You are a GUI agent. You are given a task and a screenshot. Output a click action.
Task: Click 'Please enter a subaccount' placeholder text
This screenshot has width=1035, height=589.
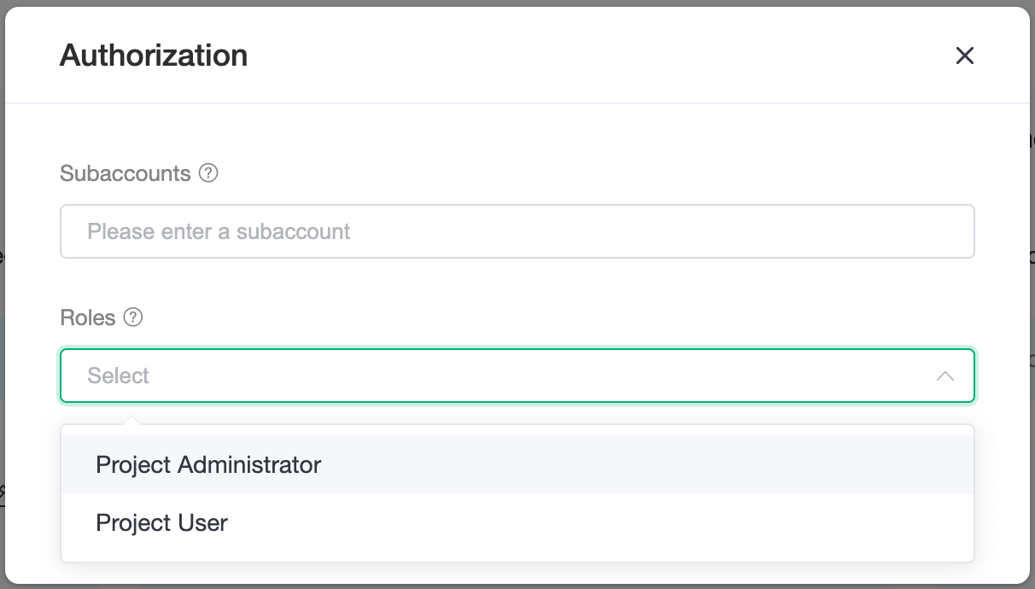click(219, 231)
